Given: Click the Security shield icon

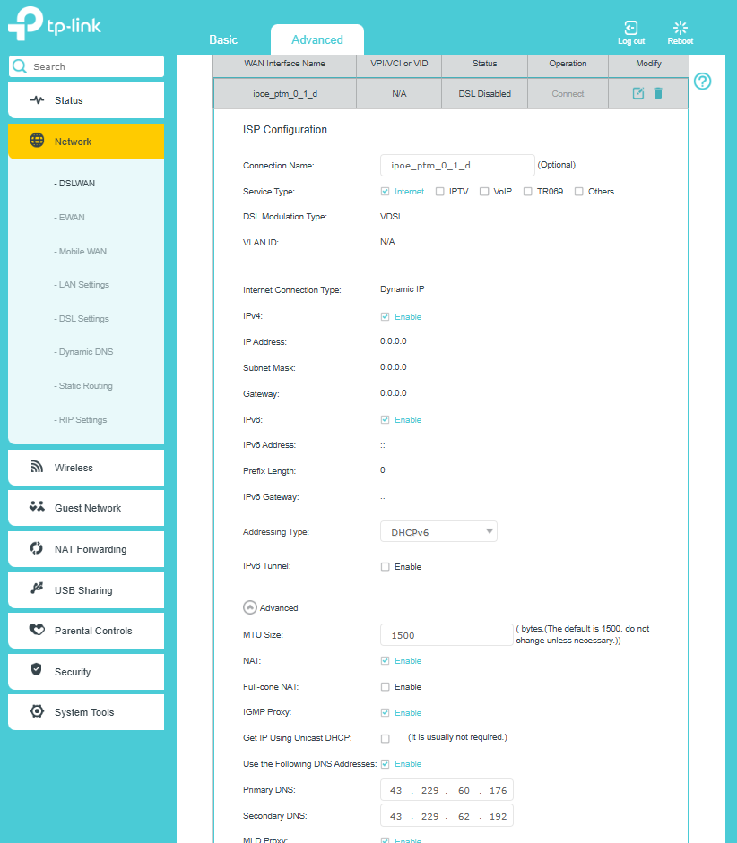Looking at the screenshot, I should click(36, 669).
